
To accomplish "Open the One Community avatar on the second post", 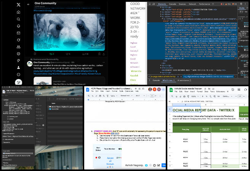I will pyautogui.click(x=30, y=64).
